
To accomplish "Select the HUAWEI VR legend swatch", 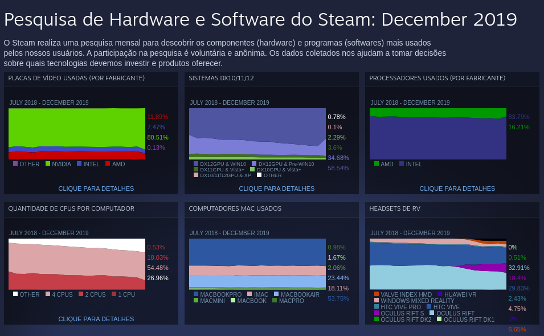I will point(440,294).
